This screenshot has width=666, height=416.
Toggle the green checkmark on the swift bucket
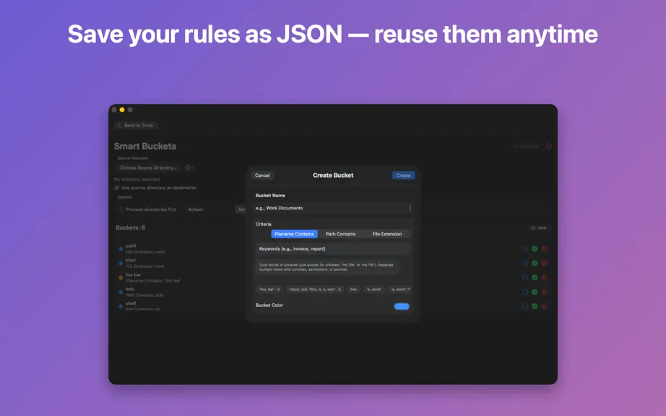[535, 248]
